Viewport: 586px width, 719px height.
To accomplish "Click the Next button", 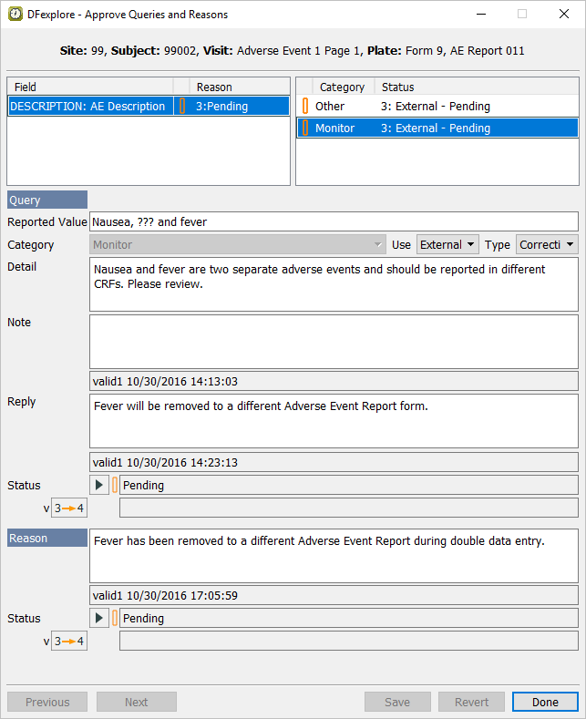I will point(136,702).
